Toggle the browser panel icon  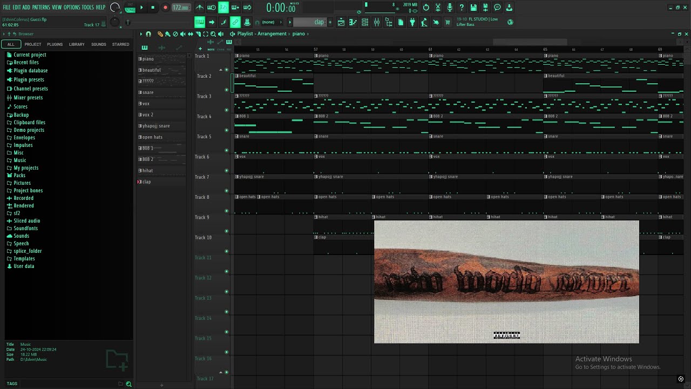[389, 22]
